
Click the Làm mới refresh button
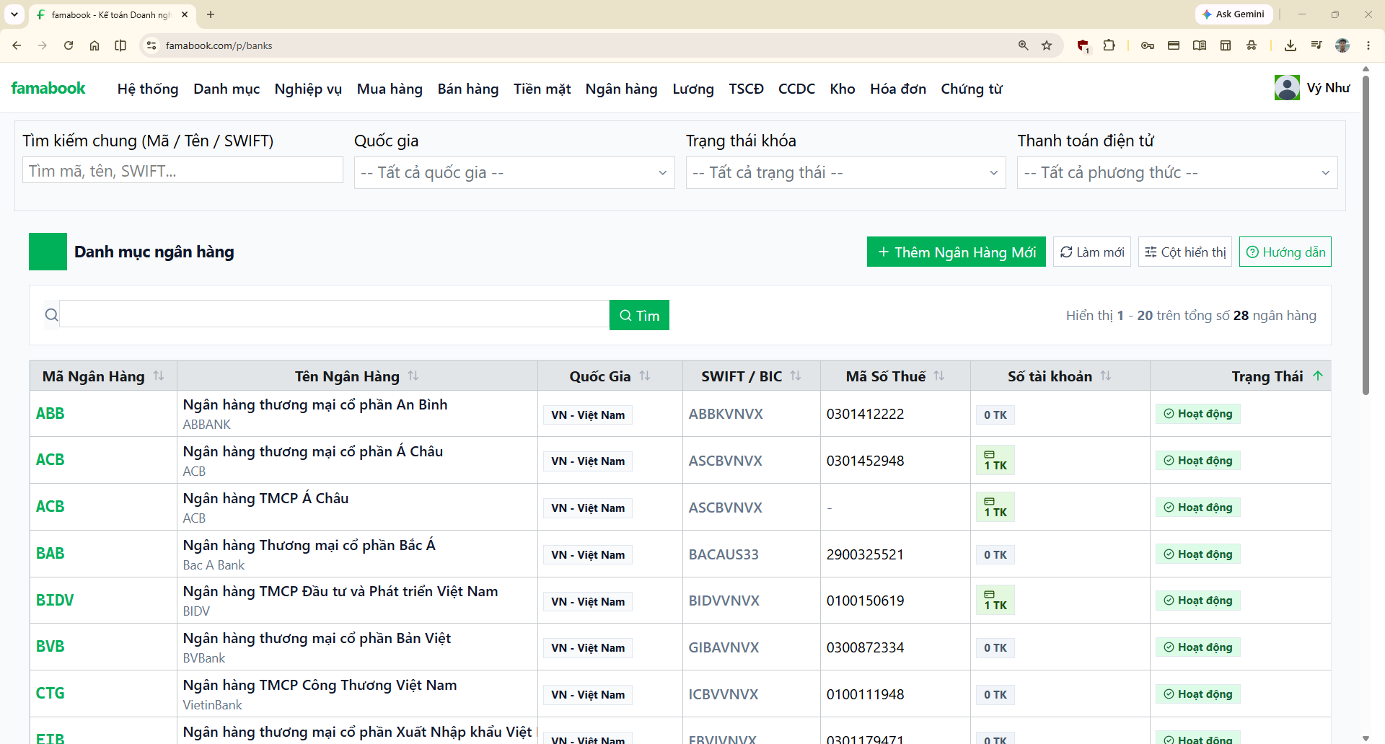point(1092,252)
